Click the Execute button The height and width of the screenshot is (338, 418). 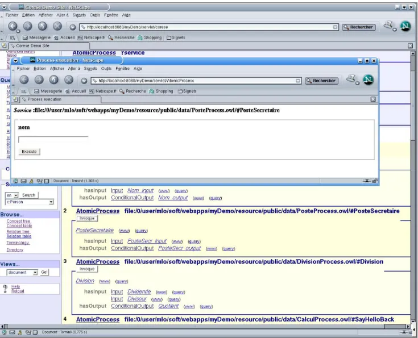point(30,152)
